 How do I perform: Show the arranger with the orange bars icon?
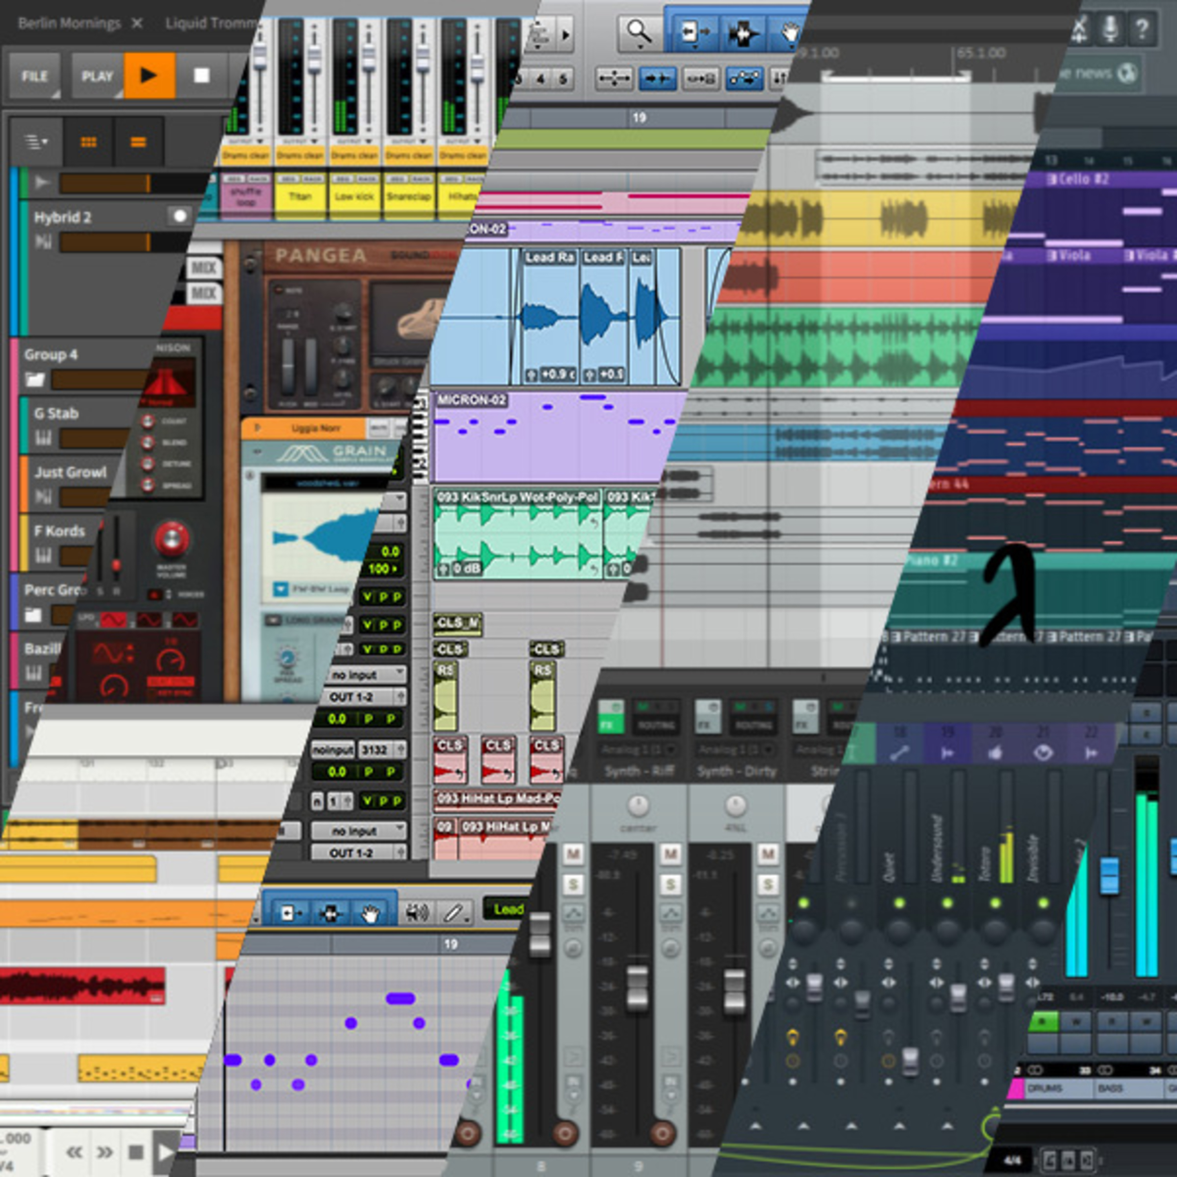click(x=139, y=142)
